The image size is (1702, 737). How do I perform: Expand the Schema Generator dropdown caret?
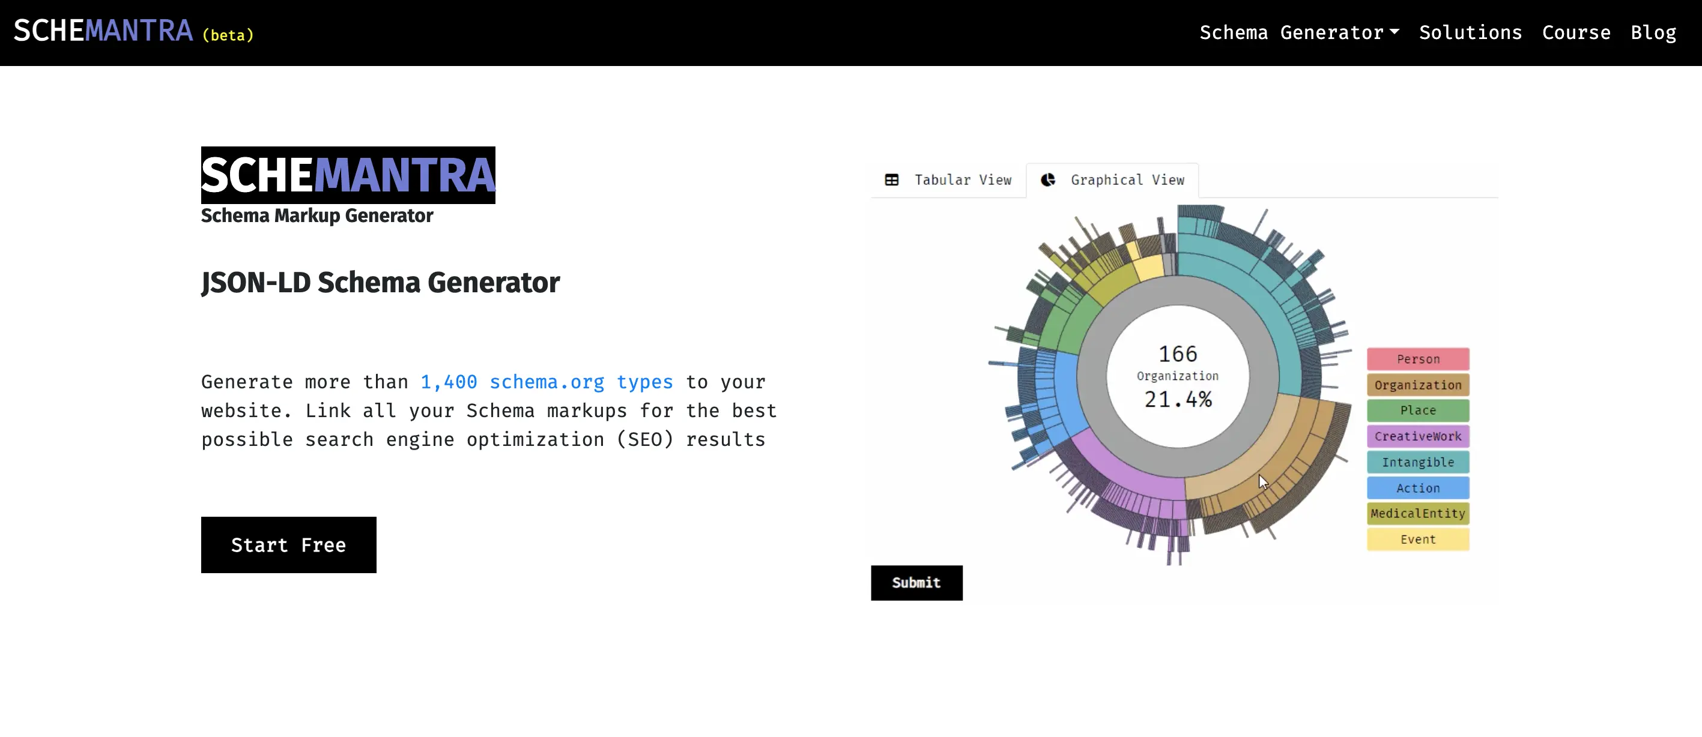pos(1394,32)
